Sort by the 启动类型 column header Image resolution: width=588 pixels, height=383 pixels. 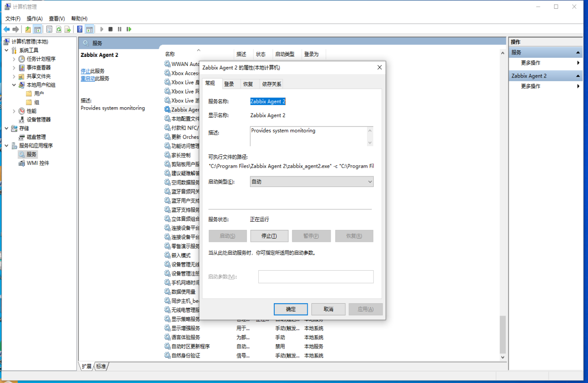[286, 54]
